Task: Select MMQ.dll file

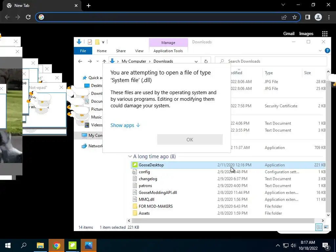Action: pos(228,199)
